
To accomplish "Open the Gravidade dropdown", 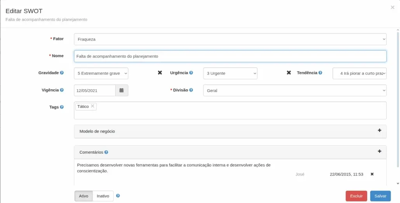I will (x=101, y=73).
